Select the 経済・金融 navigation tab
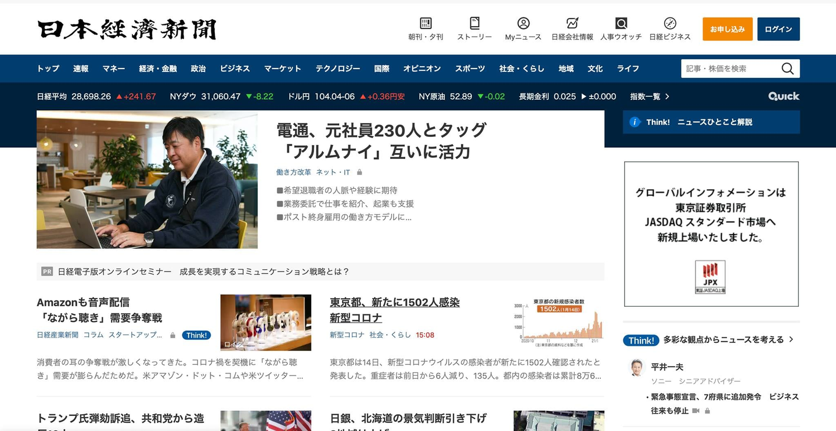Image resolution: width=836 pixels, height=431 pixels. (x=158, y=68)
